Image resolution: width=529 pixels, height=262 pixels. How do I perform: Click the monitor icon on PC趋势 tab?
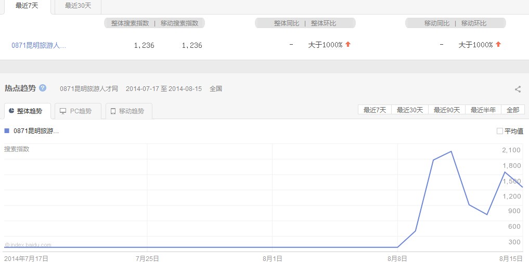63,111
